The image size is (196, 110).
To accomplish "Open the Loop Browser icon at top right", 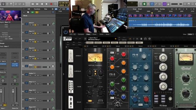I will 193,4.
